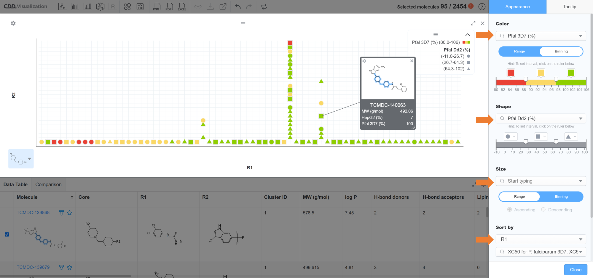Open the calculator tool
593x278 pixels.
pyautogui.click(x=140, y=7)
